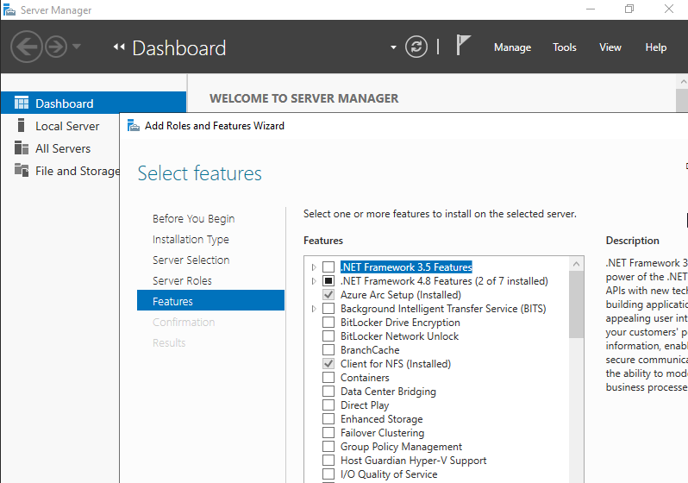Enable the Enhanced Storage checkbox

pyautogui.click(x=328, y=419)
